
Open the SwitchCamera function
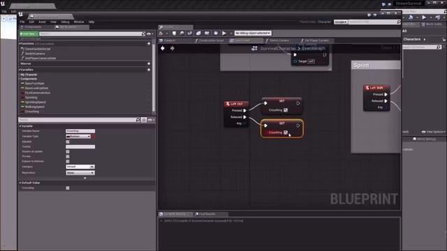tap(35, 54)
